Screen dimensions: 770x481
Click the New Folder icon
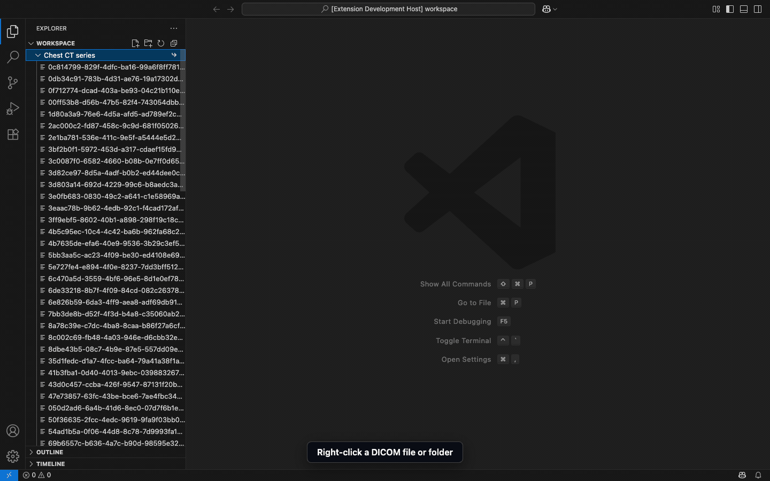[148, 43]
